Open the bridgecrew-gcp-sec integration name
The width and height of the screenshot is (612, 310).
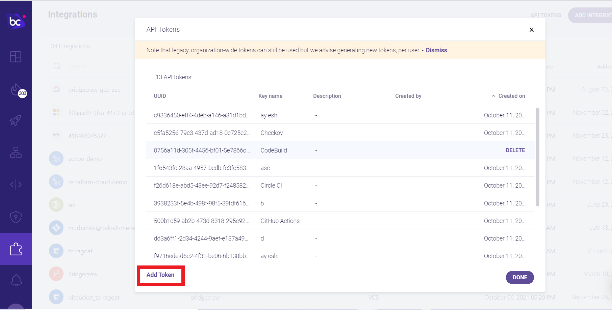click(94, 90)
